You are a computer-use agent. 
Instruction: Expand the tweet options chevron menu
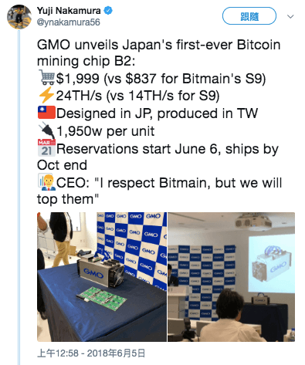point(290,17)
